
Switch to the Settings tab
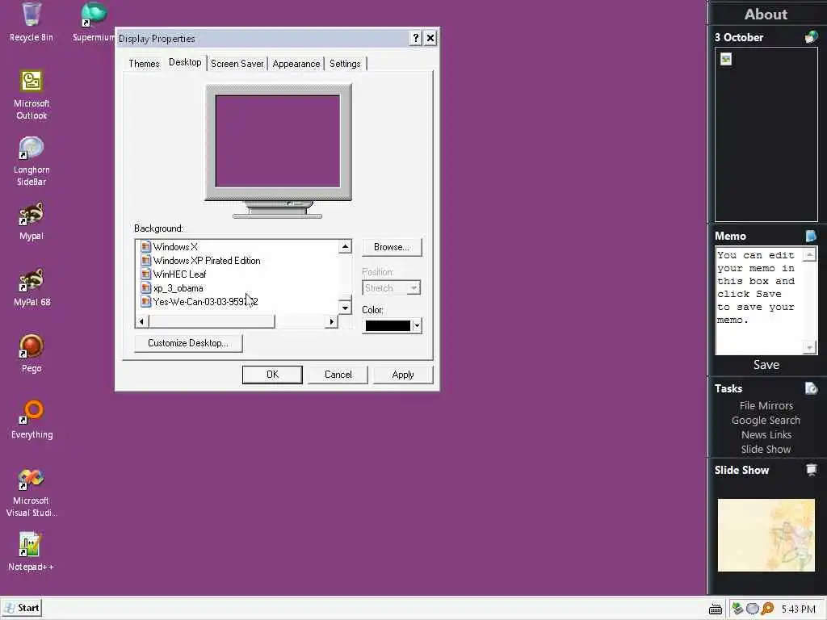coord(345,64)
